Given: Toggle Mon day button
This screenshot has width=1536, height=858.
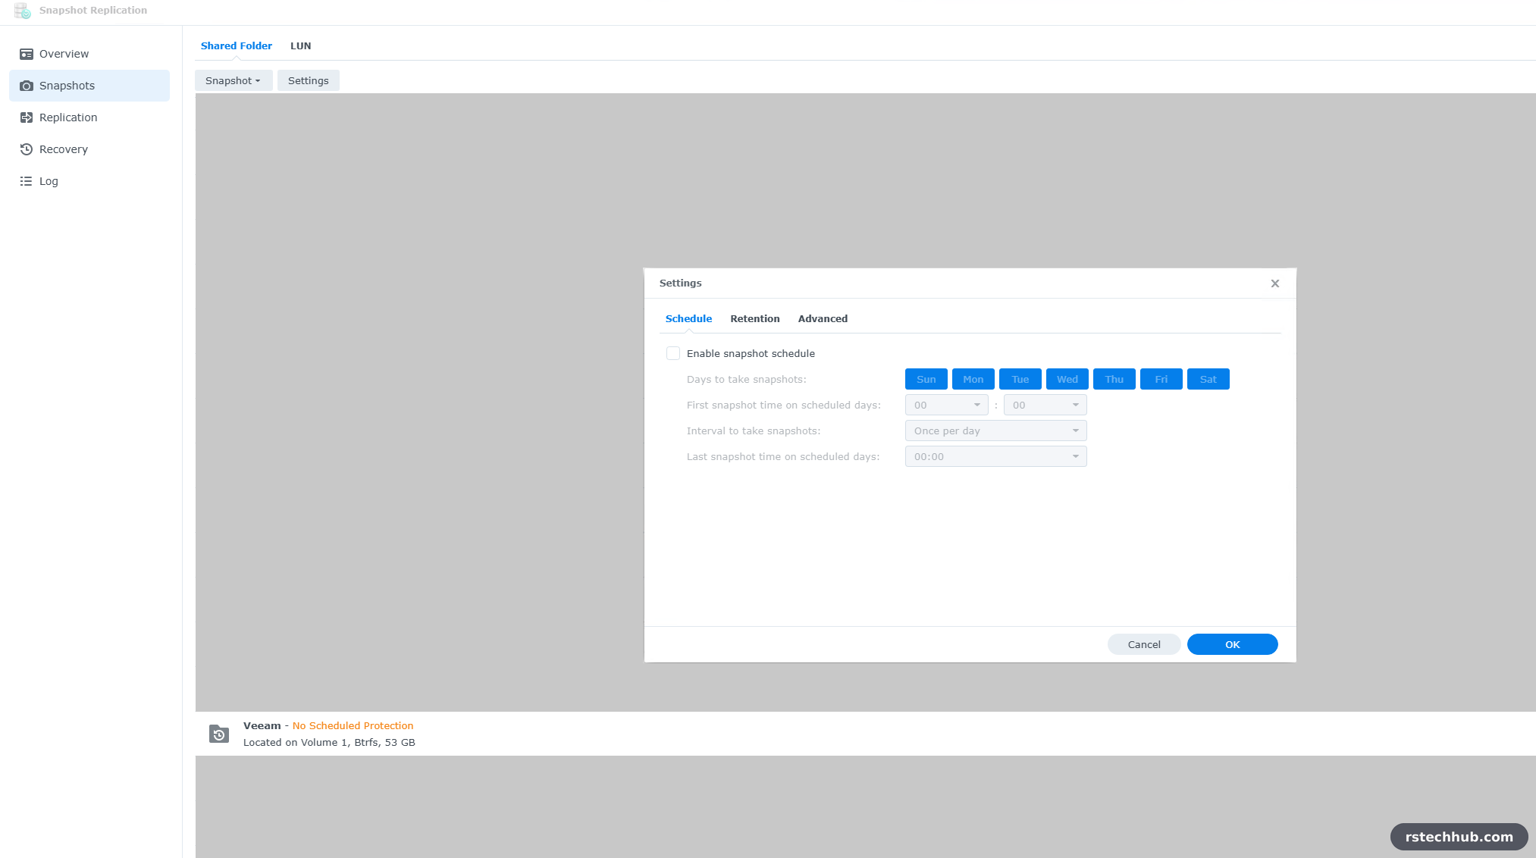Looking at the screenshot, I should click(973, 379).
